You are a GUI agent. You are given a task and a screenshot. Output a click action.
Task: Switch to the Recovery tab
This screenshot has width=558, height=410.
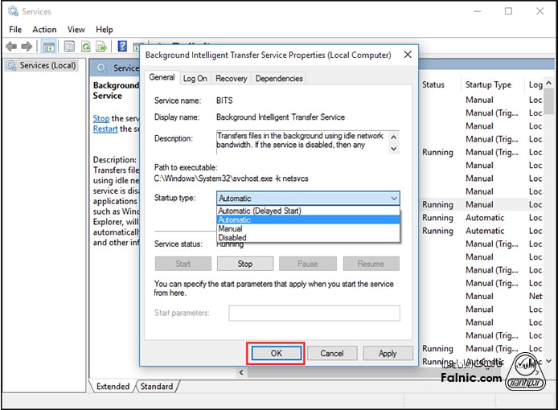click(231, 78)
